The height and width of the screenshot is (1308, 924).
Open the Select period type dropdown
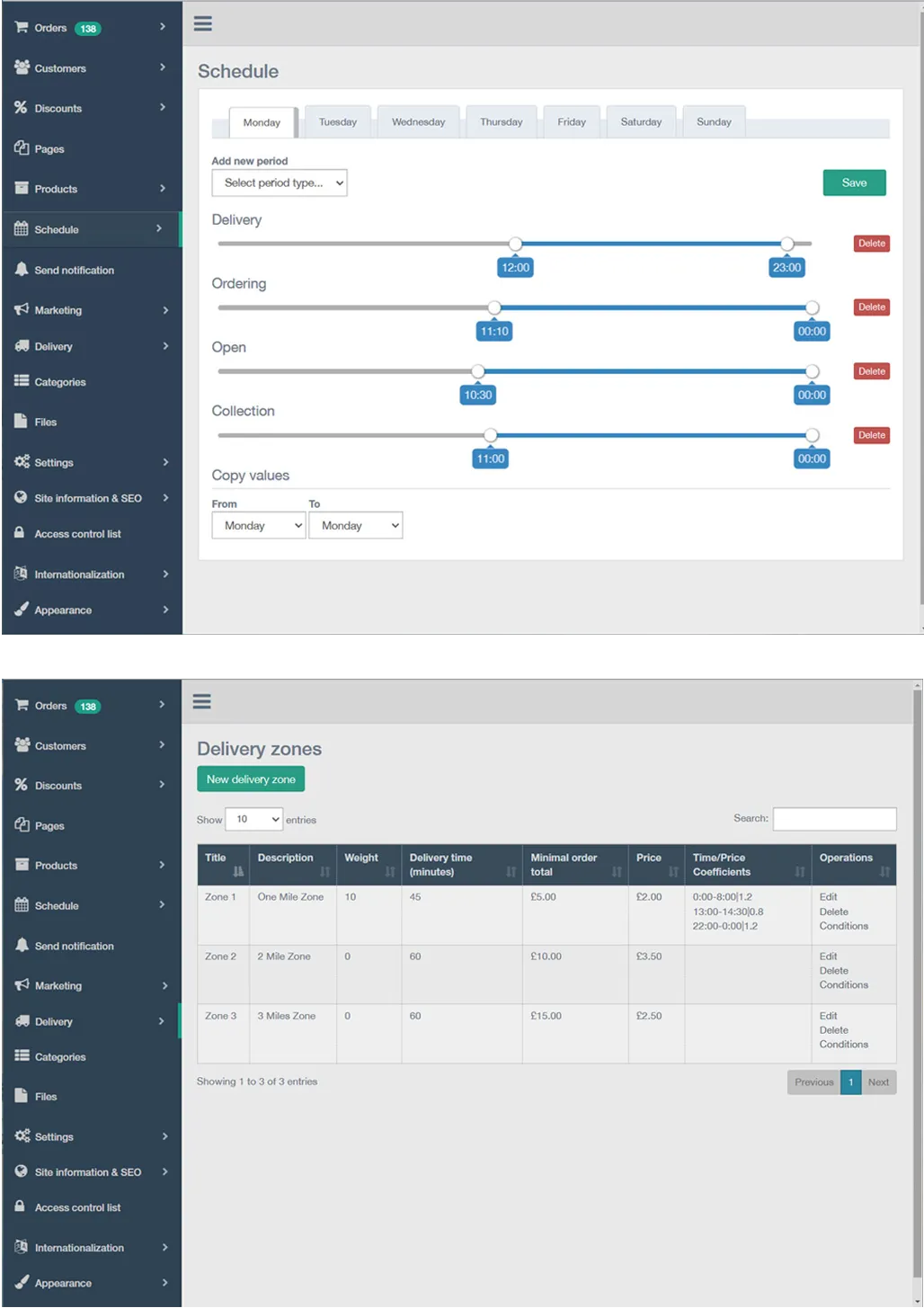279,182
